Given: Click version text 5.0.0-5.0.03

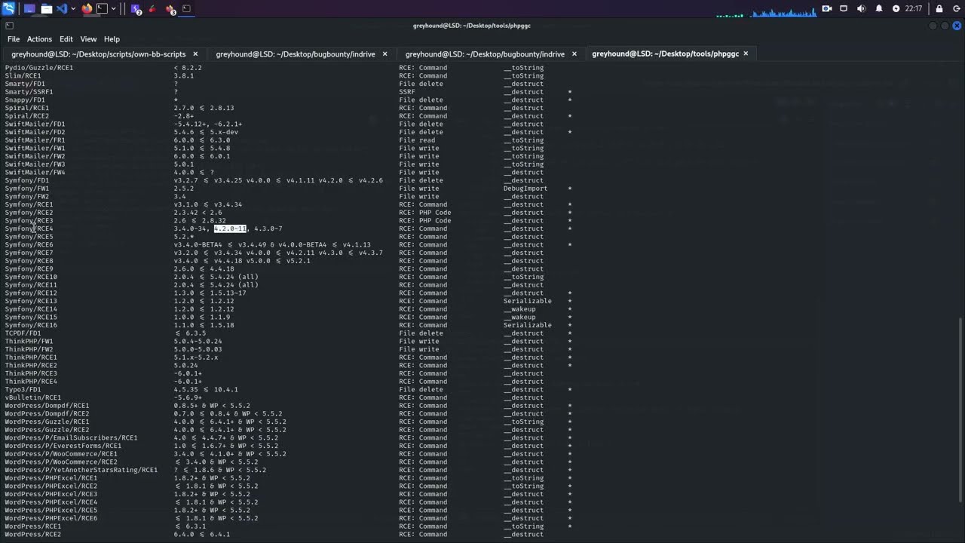Looking at the screenshot, I should pyautogui.click(x=198, y=349).
